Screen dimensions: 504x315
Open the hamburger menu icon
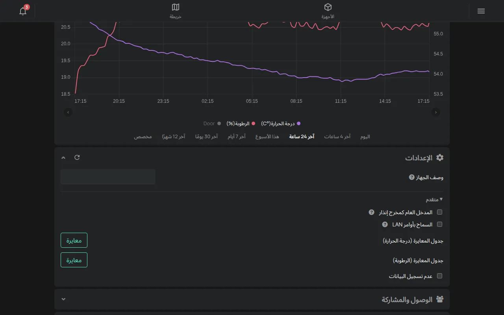coord(481,11)
